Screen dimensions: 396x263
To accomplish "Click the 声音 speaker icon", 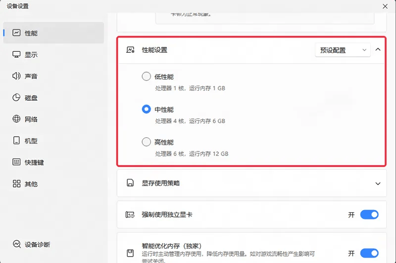I will click(x=16, y=76).
